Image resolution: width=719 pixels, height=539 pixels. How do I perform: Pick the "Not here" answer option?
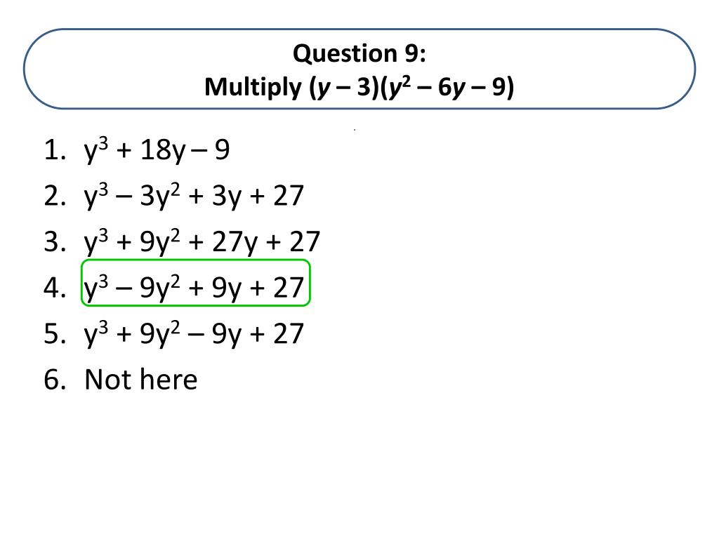141,380
